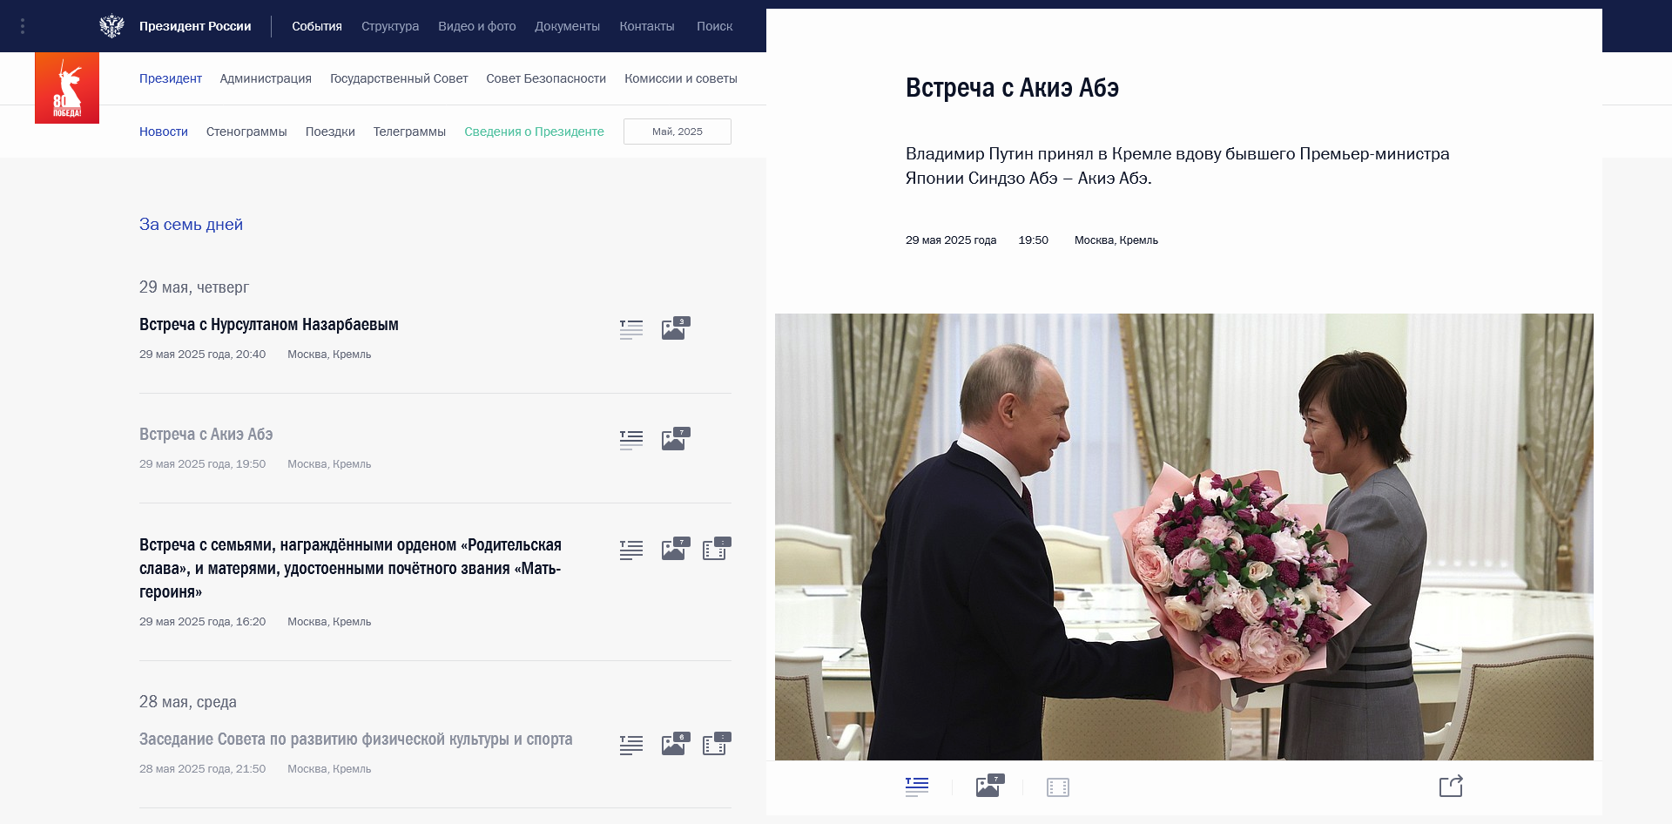This screenshot has width=1672, height=824.
Task: Click the main photo of Putin and Akie Abe
Action: 1184,537
